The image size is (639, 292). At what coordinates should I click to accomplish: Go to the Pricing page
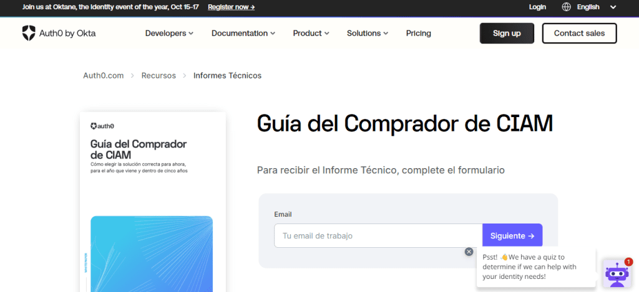(x=419, y=34)
